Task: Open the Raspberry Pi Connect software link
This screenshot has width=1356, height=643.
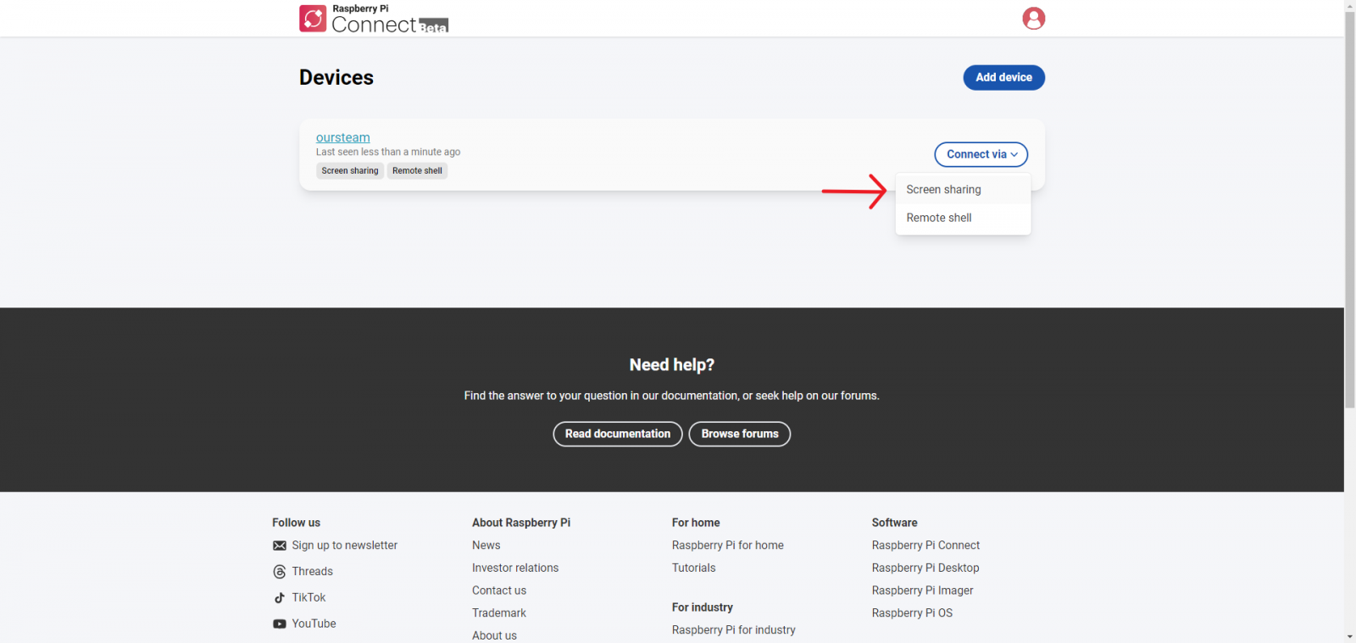Action: [x=925, y=546]
